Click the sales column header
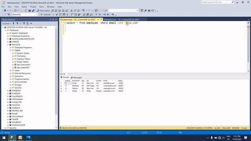The height and width of the screenshot is (141, 251). pos(120,81)
